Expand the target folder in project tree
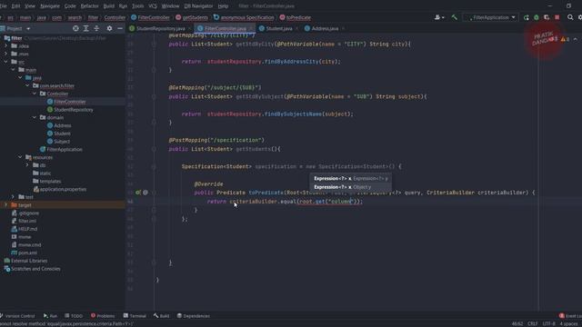 pos(6,205)
